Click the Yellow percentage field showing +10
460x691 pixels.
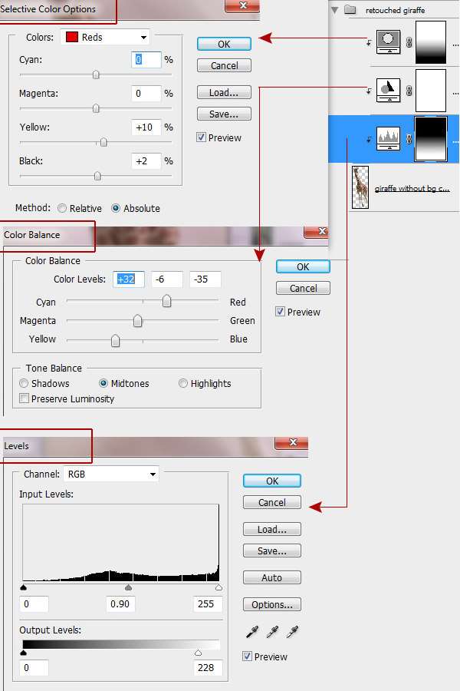click(x=146, y=127)
